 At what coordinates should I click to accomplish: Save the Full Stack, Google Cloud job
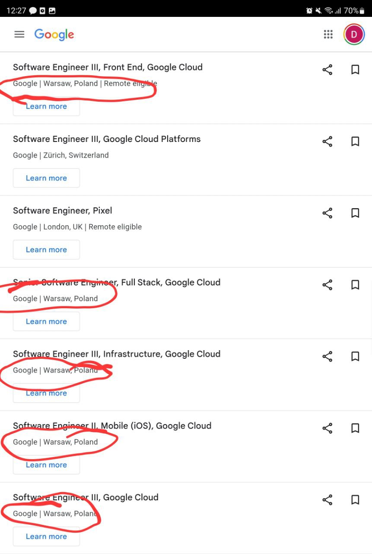point(355,285)
